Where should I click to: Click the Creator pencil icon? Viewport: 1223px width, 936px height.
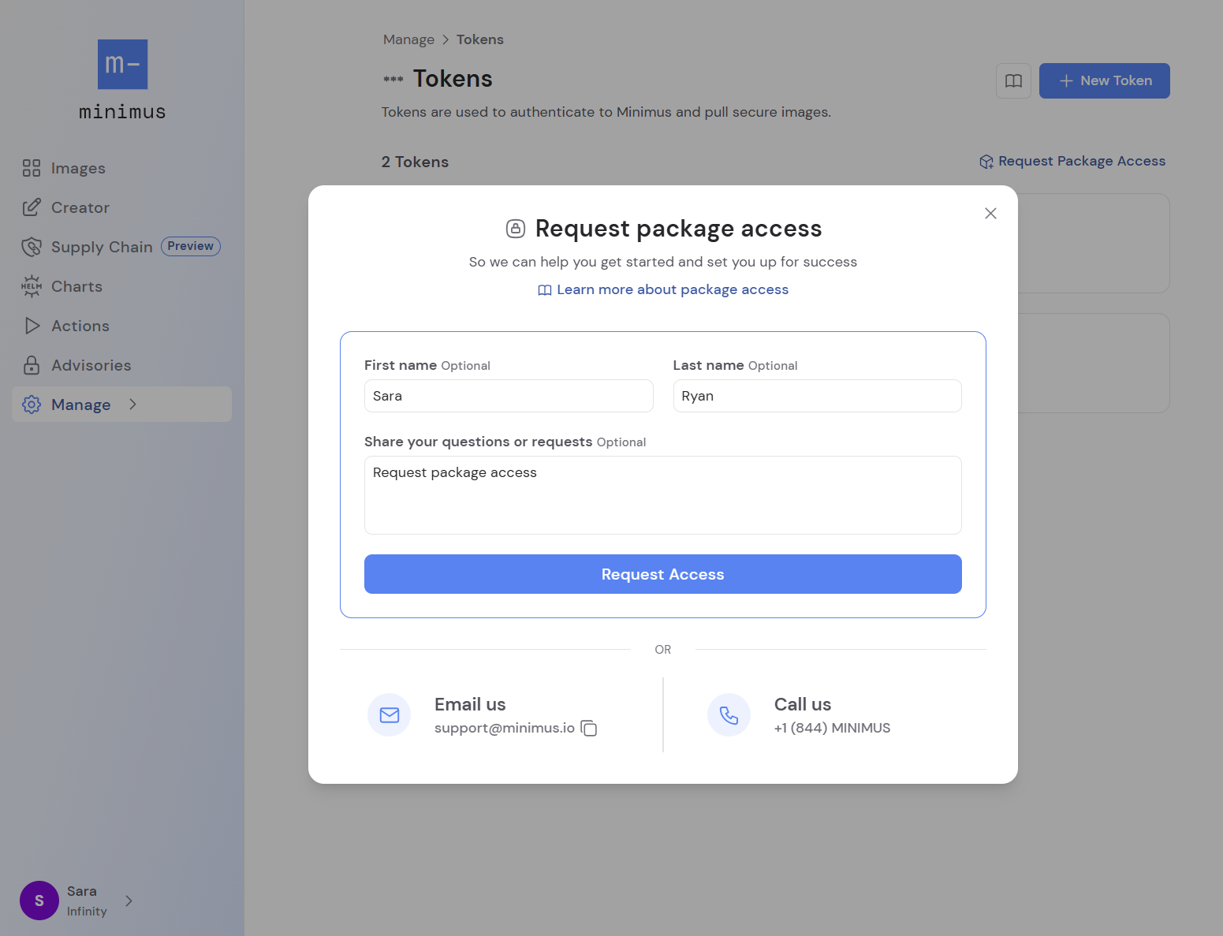click(x=32, y=207)
